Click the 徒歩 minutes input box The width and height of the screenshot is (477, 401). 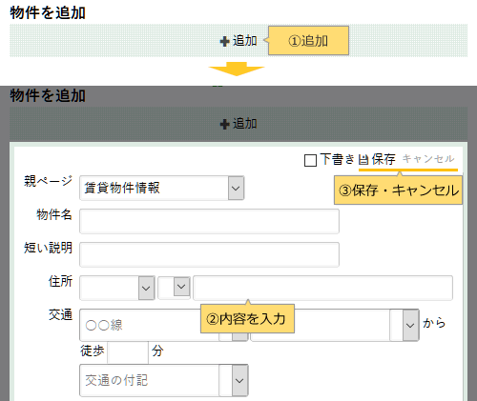pos(128,352)
